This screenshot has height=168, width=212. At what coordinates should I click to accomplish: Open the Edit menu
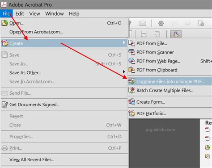[x=20, y=14]
